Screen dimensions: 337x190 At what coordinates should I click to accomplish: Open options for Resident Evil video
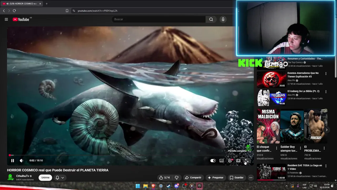pos(326,166)
